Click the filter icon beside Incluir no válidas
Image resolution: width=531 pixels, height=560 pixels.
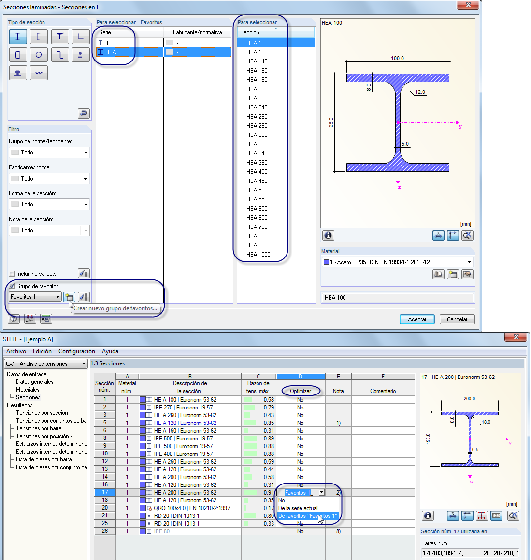point(84,273)
